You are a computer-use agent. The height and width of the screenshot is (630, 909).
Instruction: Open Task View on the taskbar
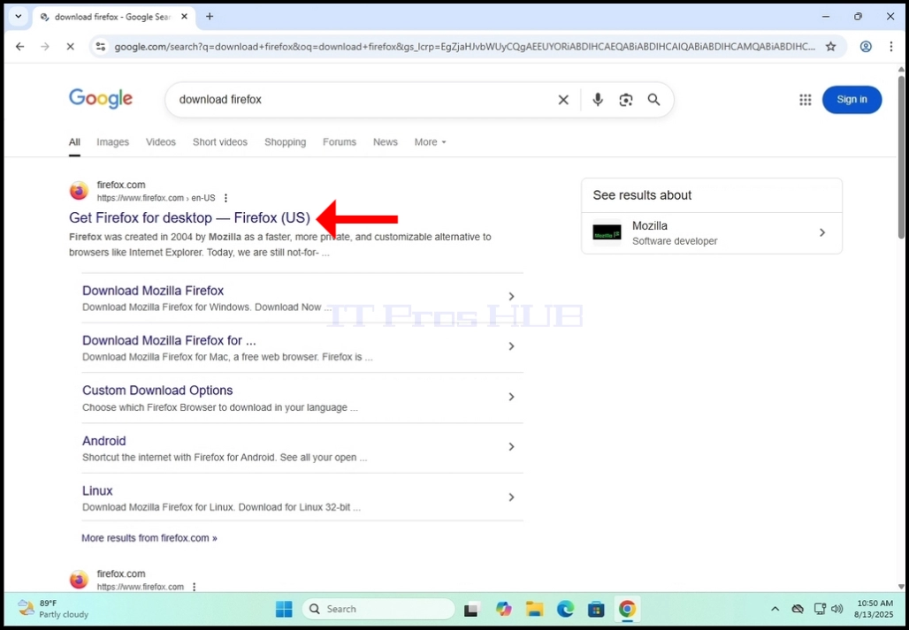click(x=472, y=609)
